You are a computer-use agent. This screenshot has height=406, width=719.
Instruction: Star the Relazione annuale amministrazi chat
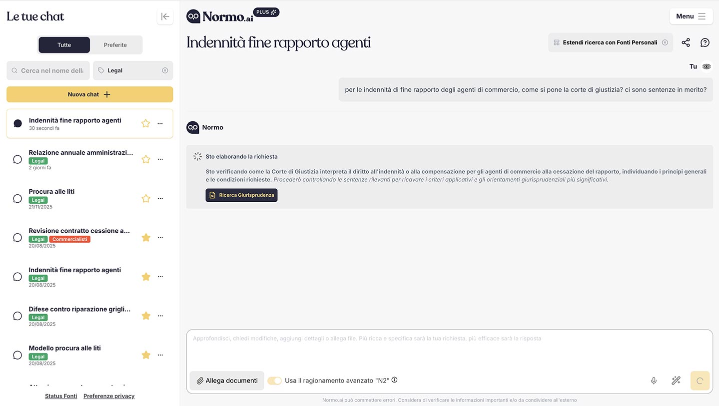(x=145, y=159)
